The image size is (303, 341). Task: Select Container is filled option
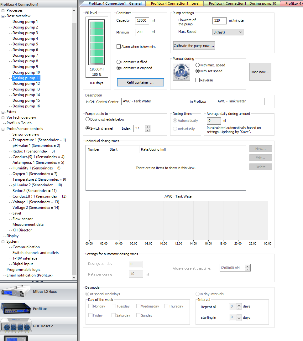pyautogui.click(x=119, y=62)
